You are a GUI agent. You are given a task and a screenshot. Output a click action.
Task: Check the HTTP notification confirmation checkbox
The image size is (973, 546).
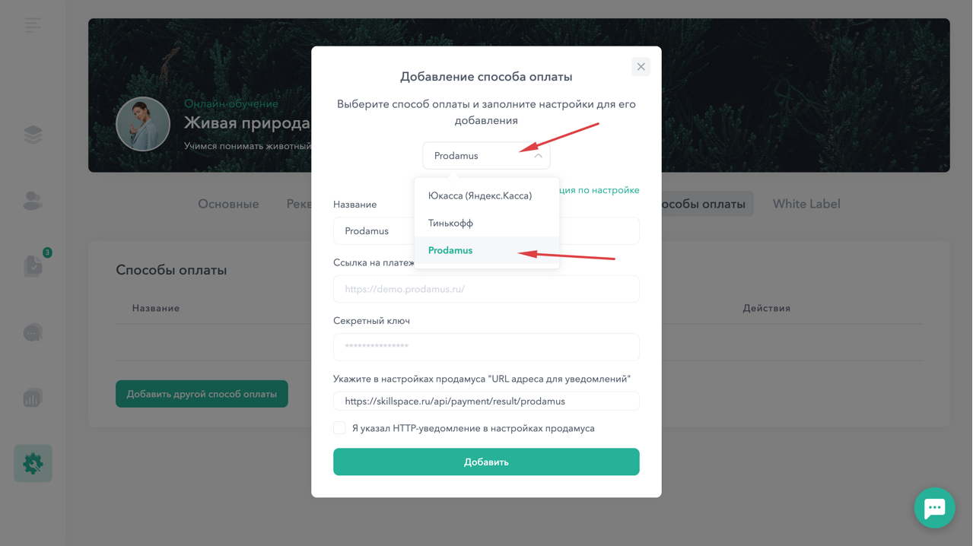(339, 428)
